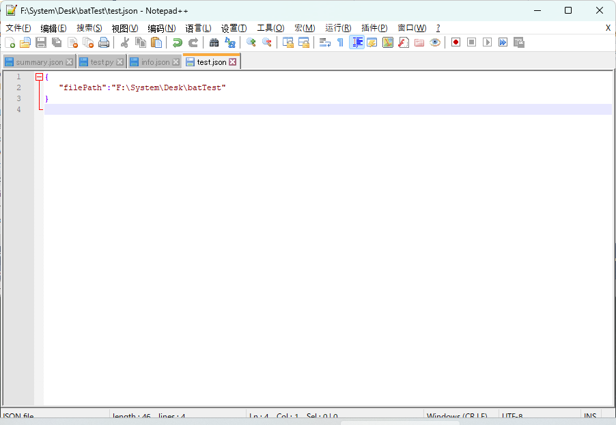Close the info.json tab
The width and height of the screenshot is (616, 425).
click(x=176, y=62)
